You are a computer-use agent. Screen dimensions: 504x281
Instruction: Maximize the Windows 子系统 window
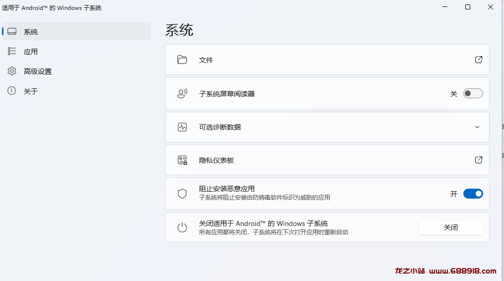(468, 7)
